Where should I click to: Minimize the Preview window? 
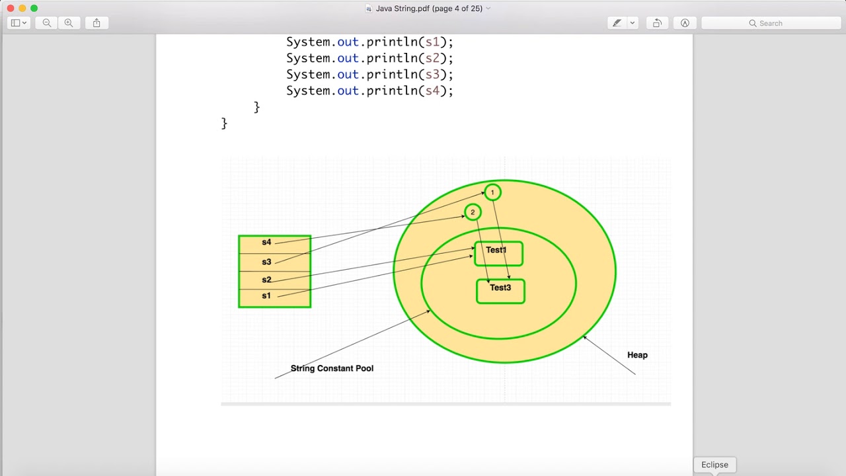(22, 8)
